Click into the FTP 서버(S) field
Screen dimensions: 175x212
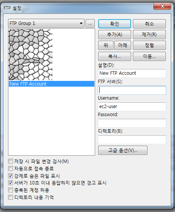click(132, 90)
